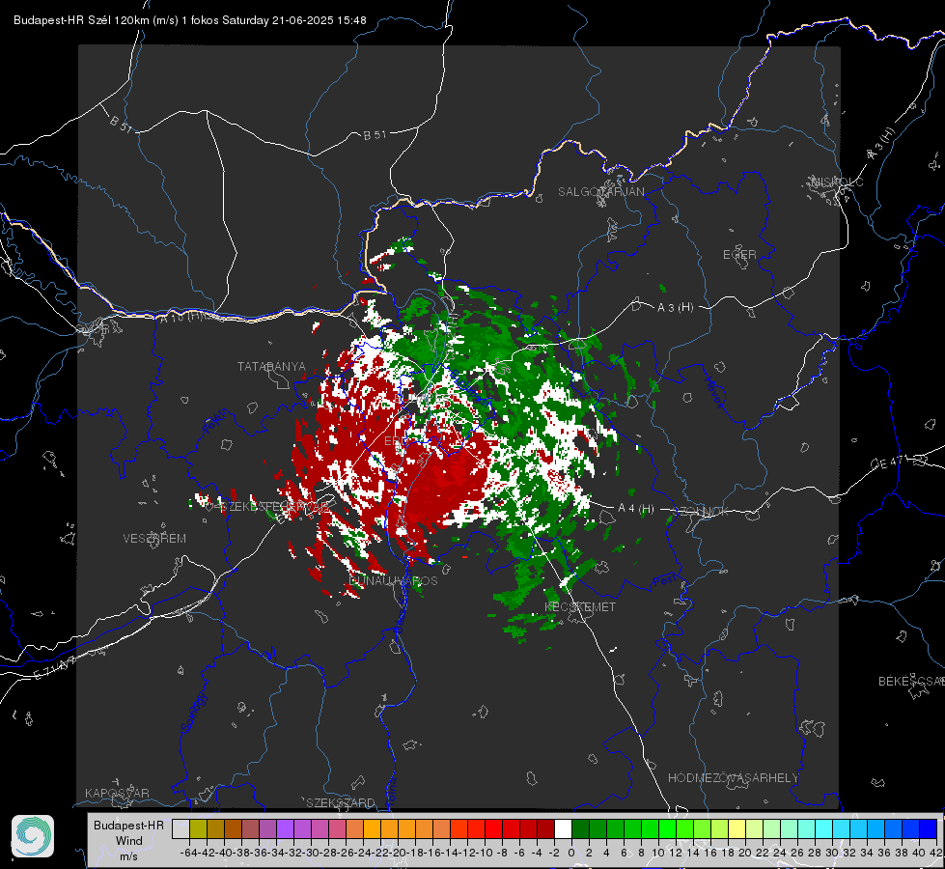Image resolution: width=945 pixels, height=869 pixels.
Task: Click the VESZPRÉM city label
Action: point(154,539)
